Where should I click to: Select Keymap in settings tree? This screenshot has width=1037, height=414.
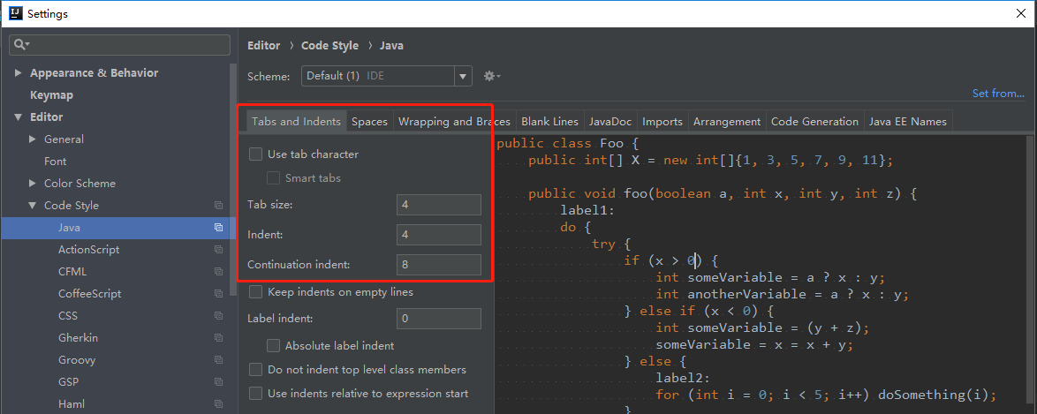pos(51,95)
